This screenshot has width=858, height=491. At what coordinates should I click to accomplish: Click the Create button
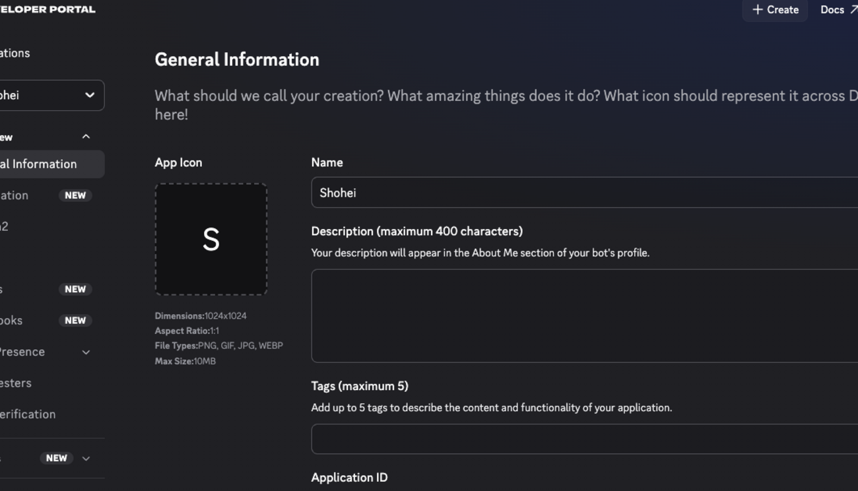coord(775,10)
